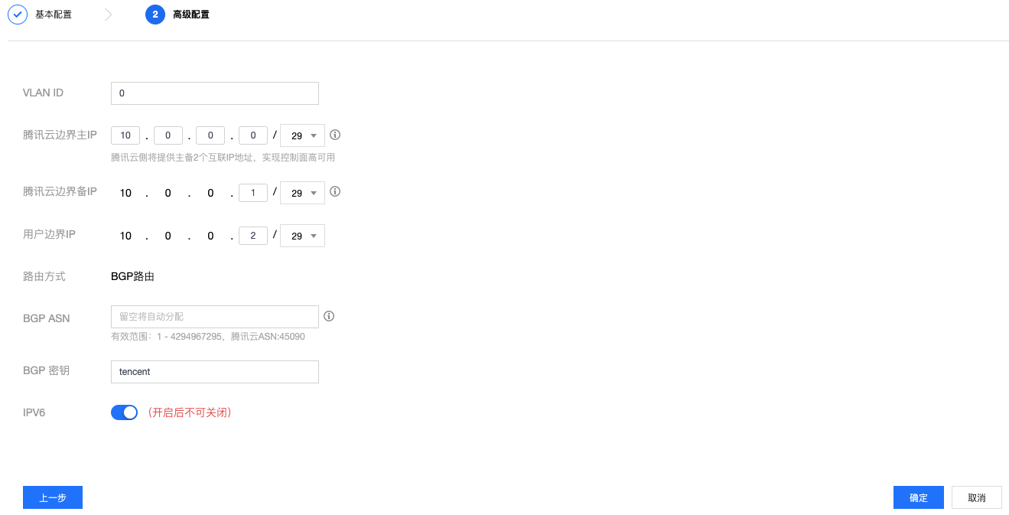Focus the VLAN ID input field
Image resolution: width=1009 pixels, height=515 pixels.
click(214, 93)
